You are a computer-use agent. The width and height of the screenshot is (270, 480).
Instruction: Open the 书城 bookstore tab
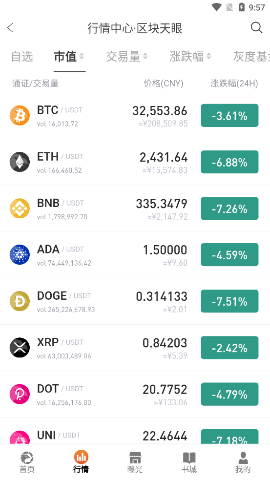coord(189,462)
